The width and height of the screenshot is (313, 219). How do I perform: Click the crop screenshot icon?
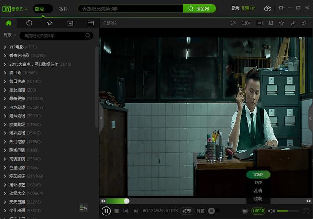pos(271,23)
